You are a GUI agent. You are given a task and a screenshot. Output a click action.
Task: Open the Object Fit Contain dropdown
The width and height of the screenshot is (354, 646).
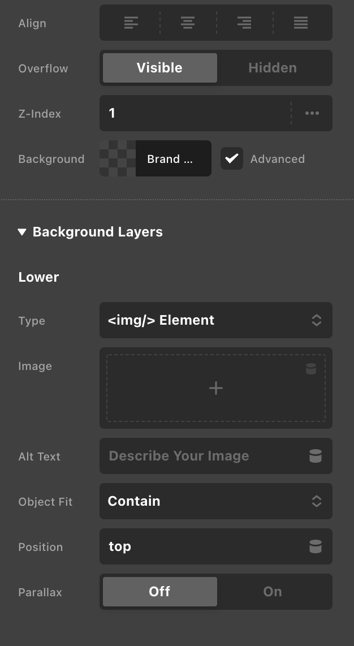pos(215,501)
